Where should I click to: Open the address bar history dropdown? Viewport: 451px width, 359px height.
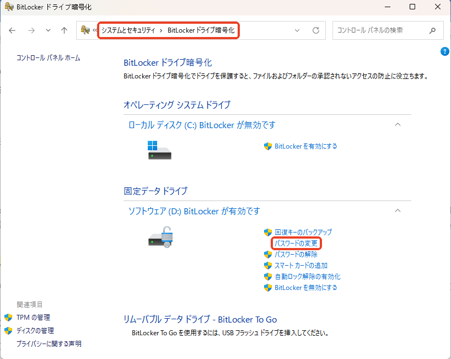[297, 30]
